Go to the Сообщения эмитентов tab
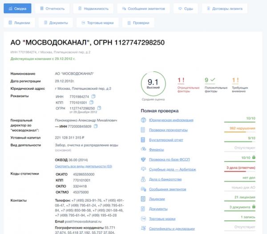The width and height of the screenshot is (267, 234). click(144, 8)
